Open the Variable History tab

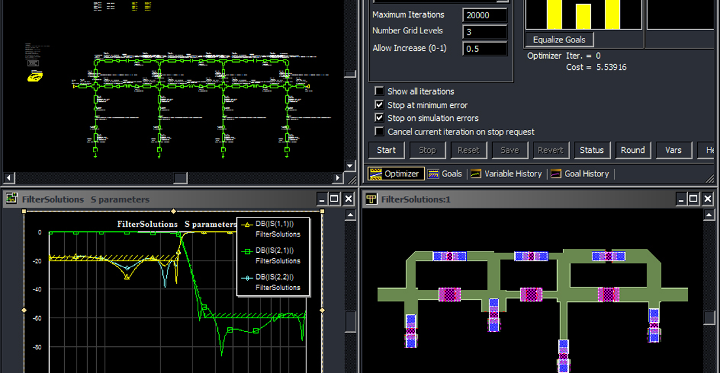coord(507,174)
